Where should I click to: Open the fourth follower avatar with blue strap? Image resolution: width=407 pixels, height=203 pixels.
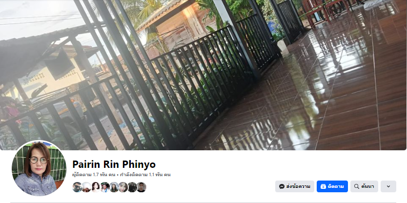click(x=105, y=187)
